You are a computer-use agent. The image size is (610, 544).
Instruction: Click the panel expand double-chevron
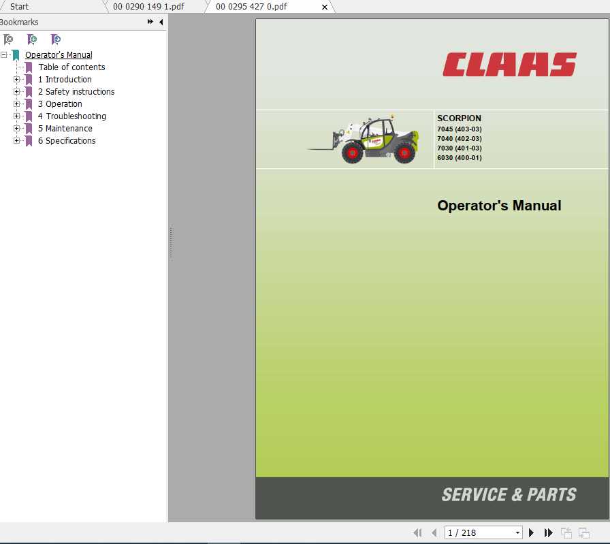pyautogui.click(x=149, y=22)
